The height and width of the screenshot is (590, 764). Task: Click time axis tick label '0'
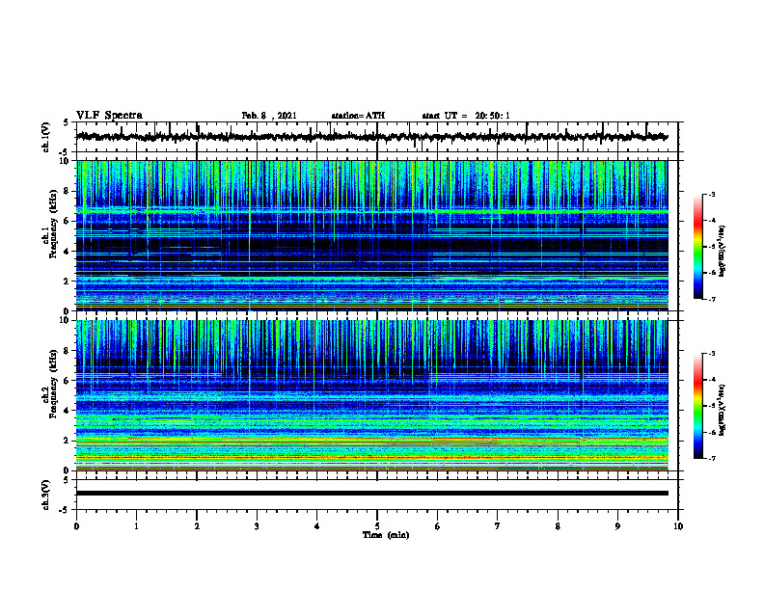pyautogui.click(x=76, y=526)
